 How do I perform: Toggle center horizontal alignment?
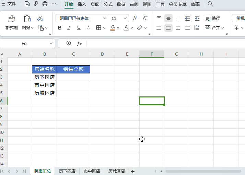click(168, 28)
